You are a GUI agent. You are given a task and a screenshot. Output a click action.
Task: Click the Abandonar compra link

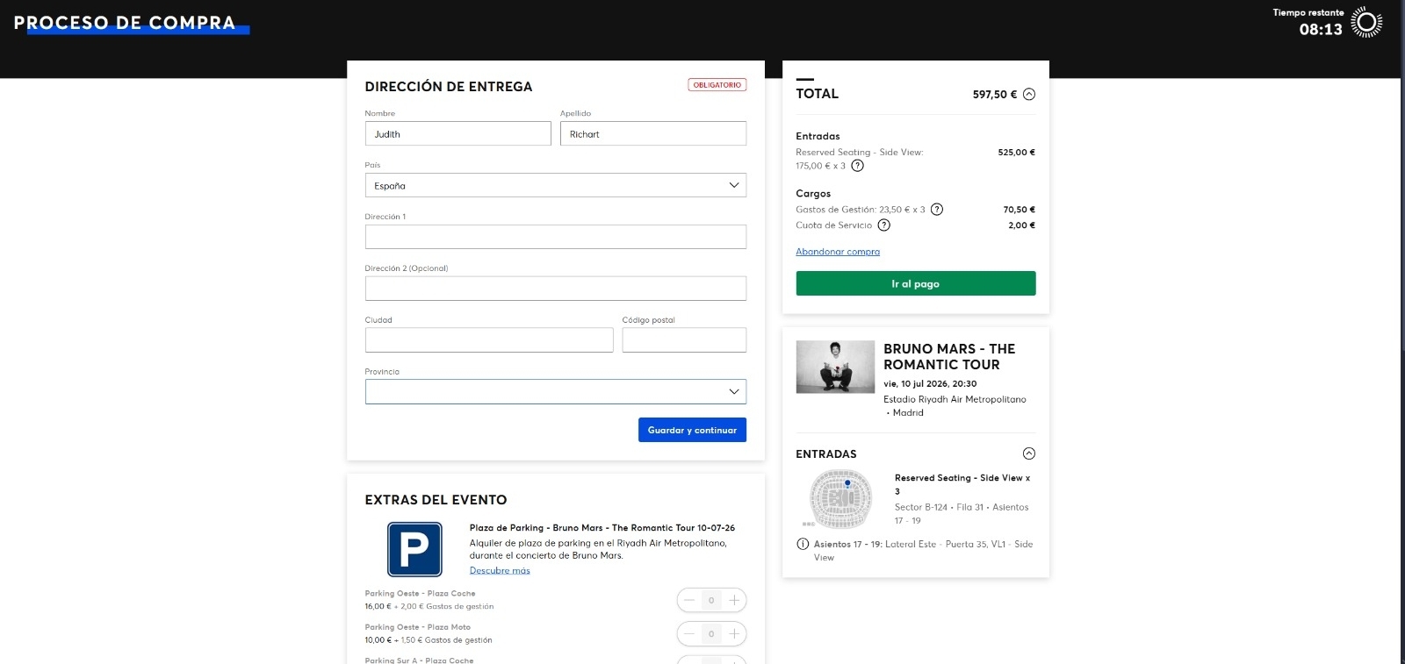(838, 252)
